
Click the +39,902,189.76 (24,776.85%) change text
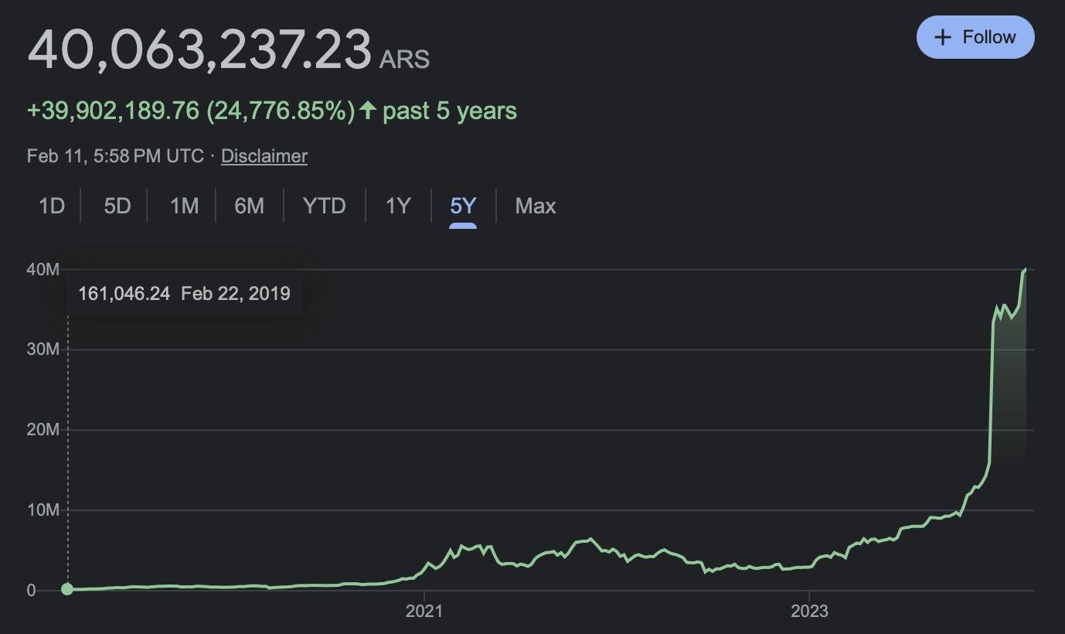pyautogui.click(x=191, y=111)
